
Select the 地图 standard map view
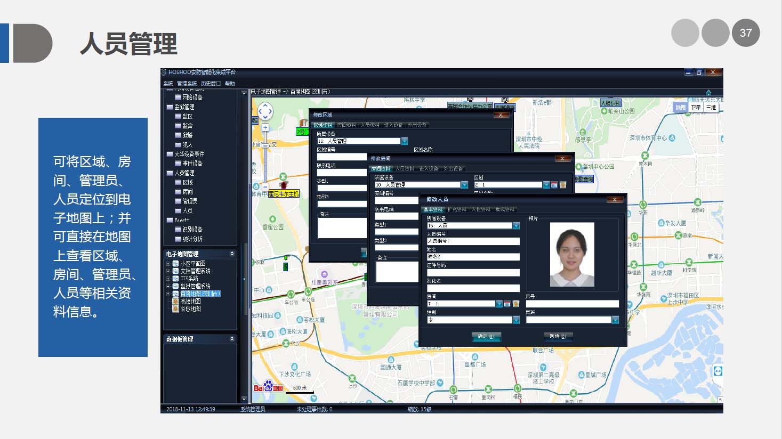(x=681, y=108)
